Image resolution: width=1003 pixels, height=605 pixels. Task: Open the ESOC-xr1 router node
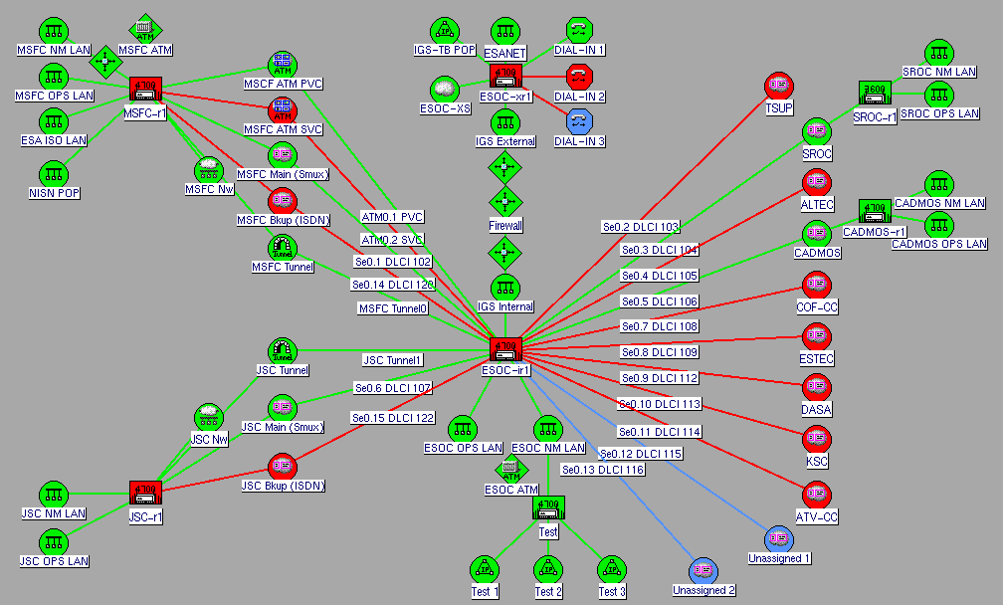505,76
